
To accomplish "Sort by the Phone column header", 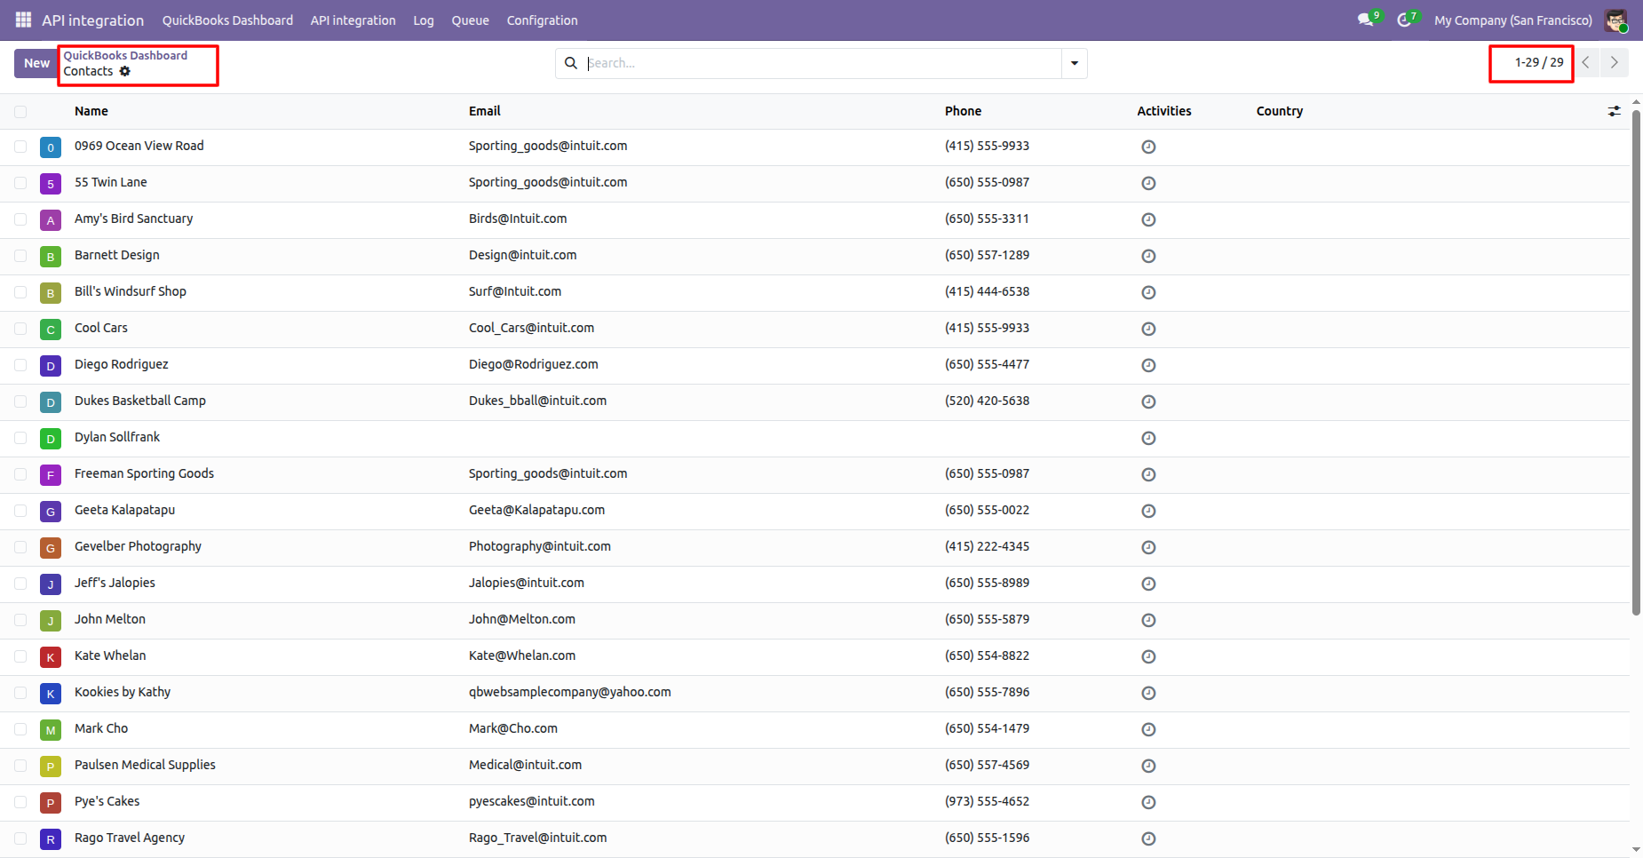I will (x=963, y=111).
